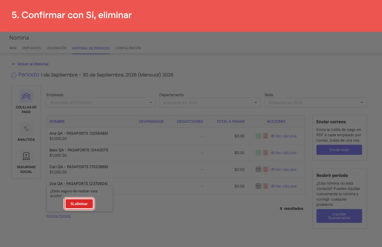The height and width of the screenshot is (247, 382).
Task: Switch to the LIQUIDACIÓN tab
Action: tap(56, 48)
